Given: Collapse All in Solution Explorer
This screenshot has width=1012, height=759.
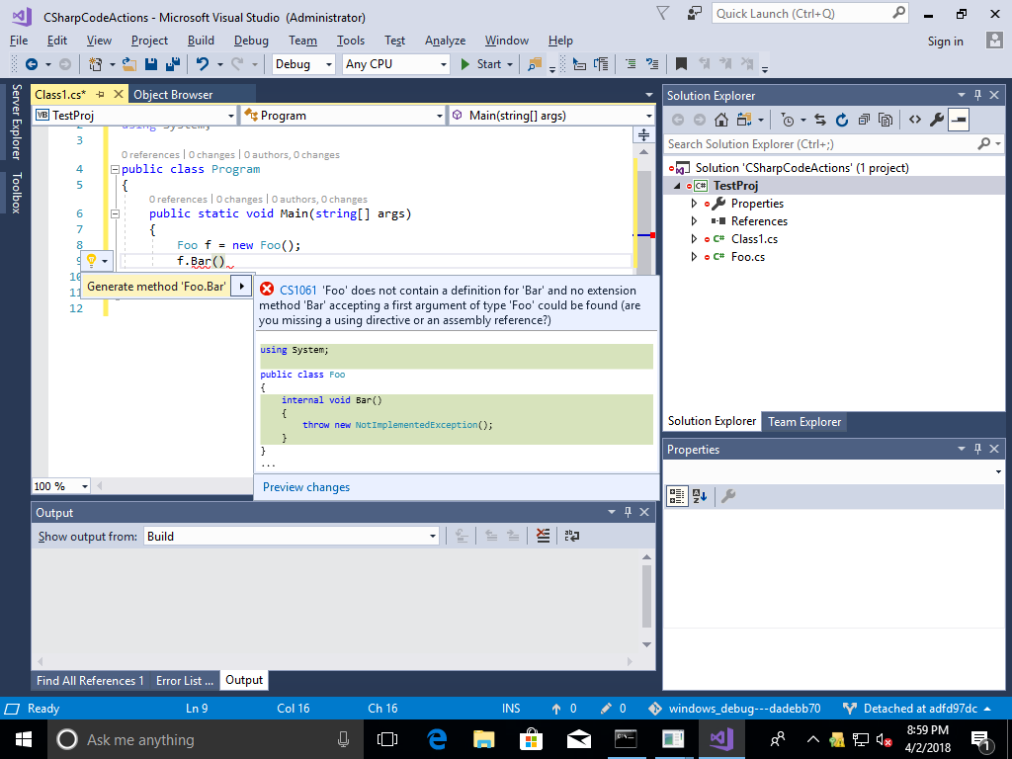Looking at the screenshot, I should click(x=864, y=120).
